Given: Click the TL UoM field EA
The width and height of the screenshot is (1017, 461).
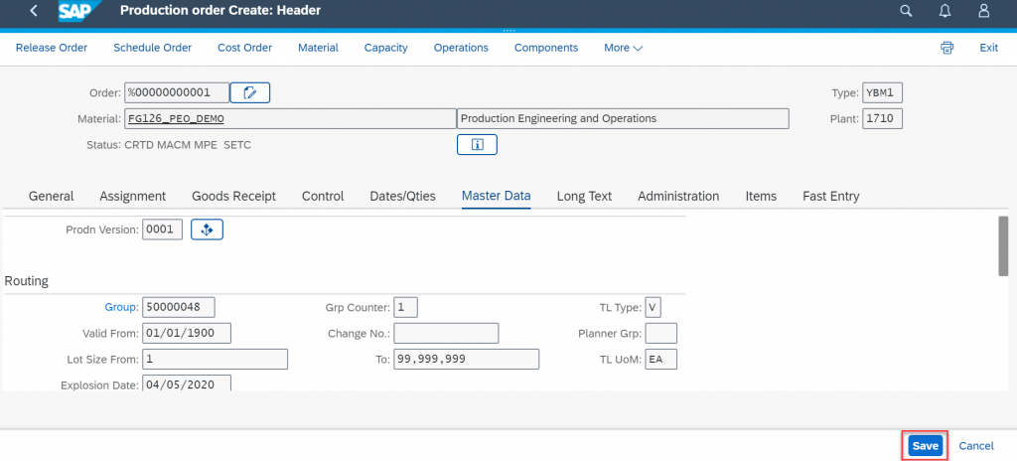Looking at the screenshot, I should coord(661,359).
